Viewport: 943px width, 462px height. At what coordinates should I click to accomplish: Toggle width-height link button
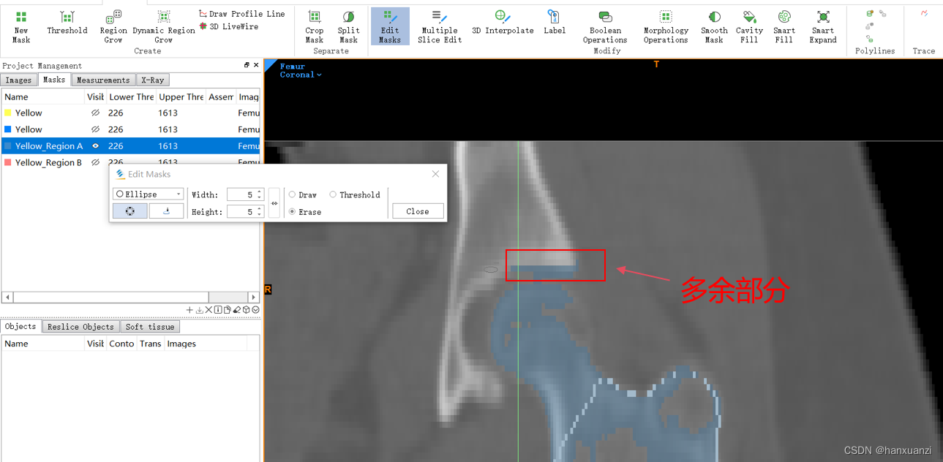[x=274, y=203]
